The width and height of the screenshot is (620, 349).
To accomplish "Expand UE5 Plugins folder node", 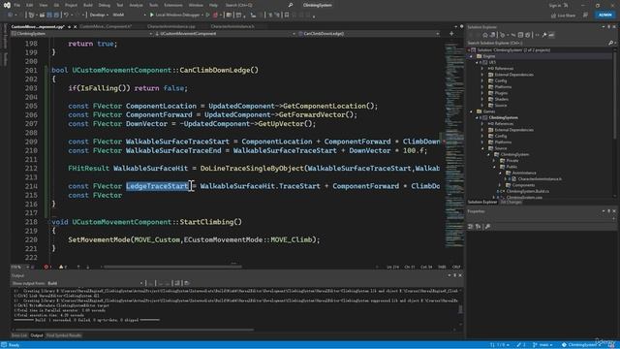I will point(482,93).
